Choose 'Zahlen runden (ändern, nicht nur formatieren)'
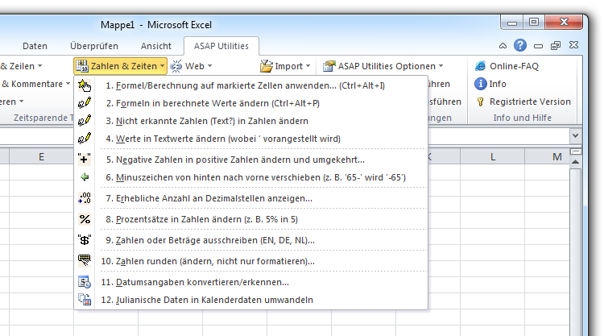 pos(250,261)
